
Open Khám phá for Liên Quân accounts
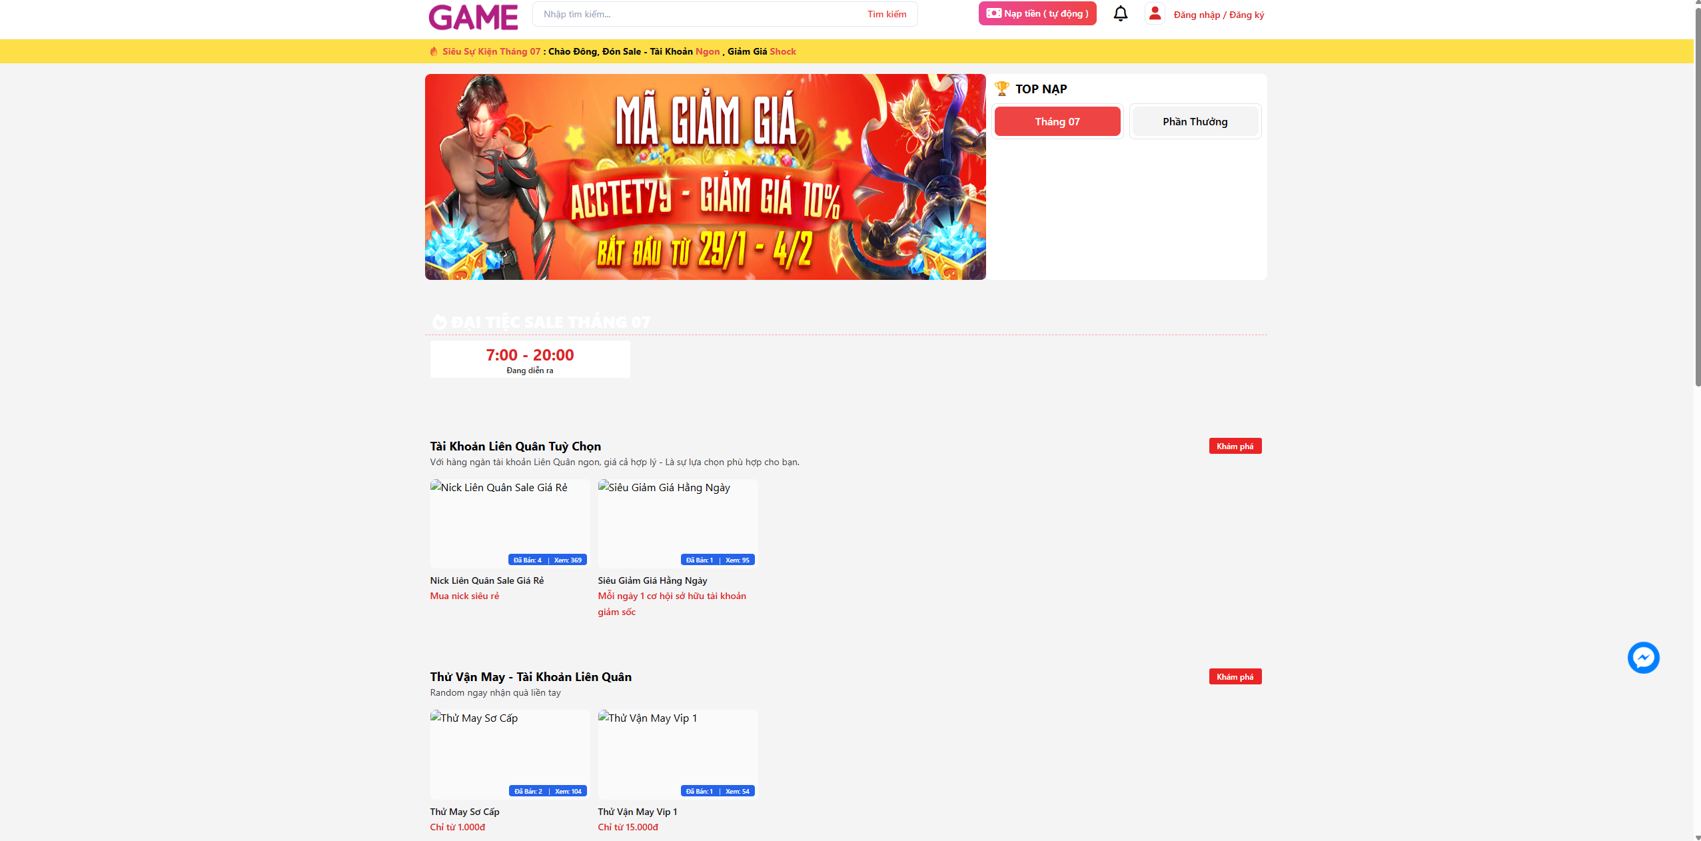coord(1235,446)
